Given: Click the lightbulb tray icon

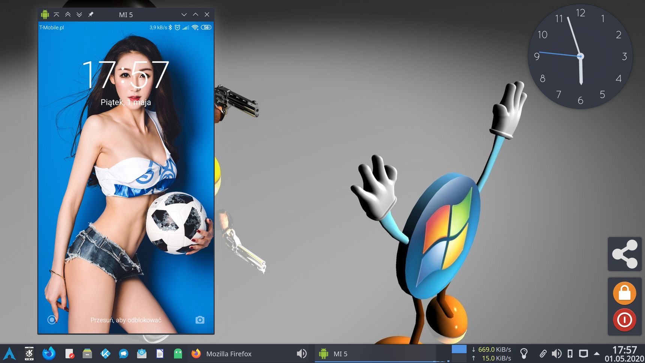Looking at the screenshot, I should (524, 354).
